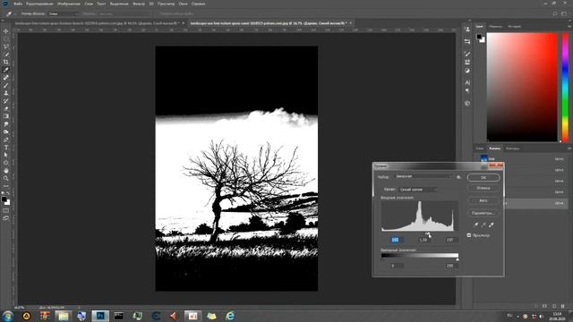Switch to the Слои panel tab
The image size is (573, 322).
(x=480, y=148)
